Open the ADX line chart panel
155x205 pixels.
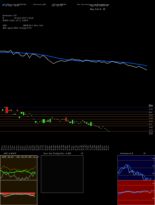coord(19,168)
